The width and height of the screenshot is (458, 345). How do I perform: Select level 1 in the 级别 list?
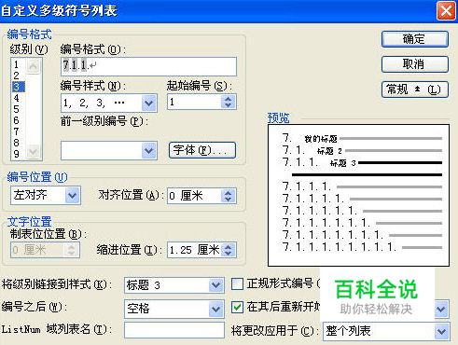tap(16, 64)
